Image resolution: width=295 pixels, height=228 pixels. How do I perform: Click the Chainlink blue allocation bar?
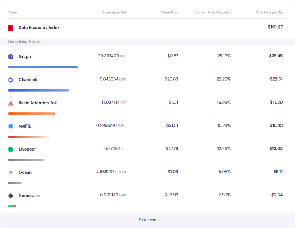pyautogui.click(x=39, y=91)
